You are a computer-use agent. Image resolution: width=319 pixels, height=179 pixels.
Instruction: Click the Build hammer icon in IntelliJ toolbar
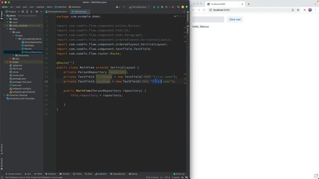[124, 7]
